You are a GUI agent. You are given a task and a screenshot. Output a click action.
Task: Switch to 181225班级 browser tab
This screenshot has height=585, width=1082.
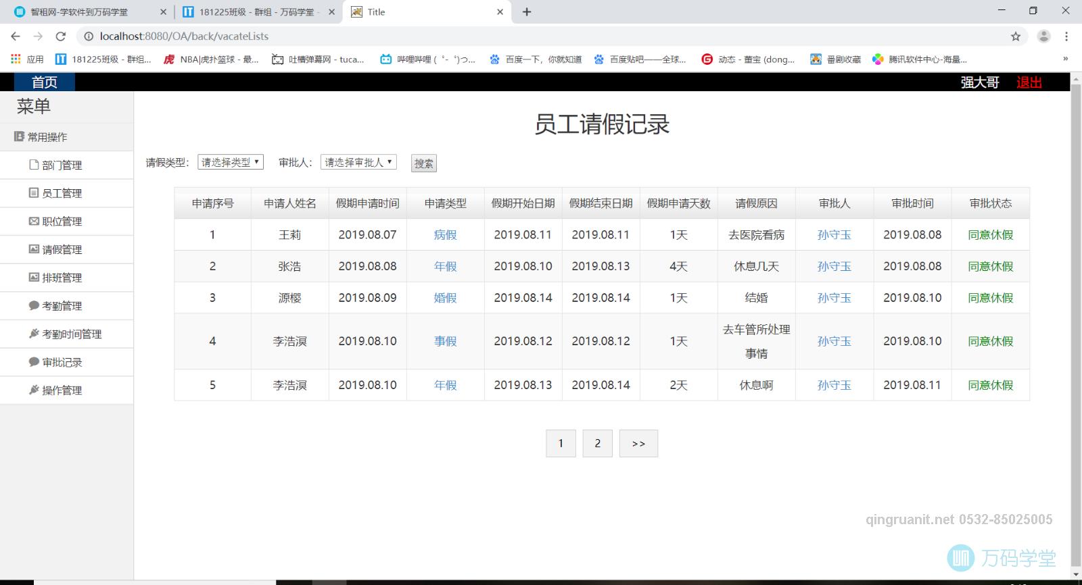pos(258,12)
